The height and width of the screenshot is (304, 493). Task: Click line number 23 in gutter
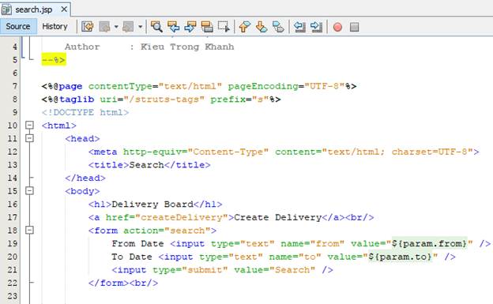pos(13,296)
